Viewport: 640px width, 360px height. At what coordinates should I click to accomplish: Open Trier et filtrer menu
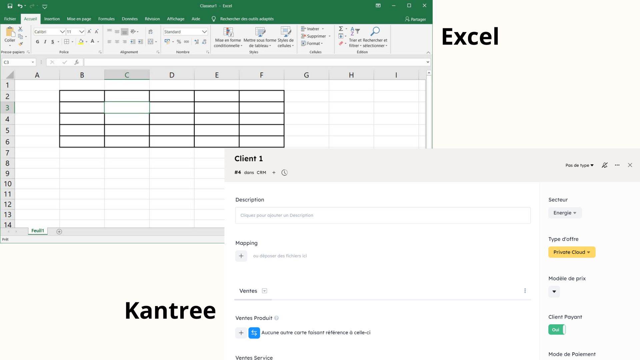(x=355, y=37)
